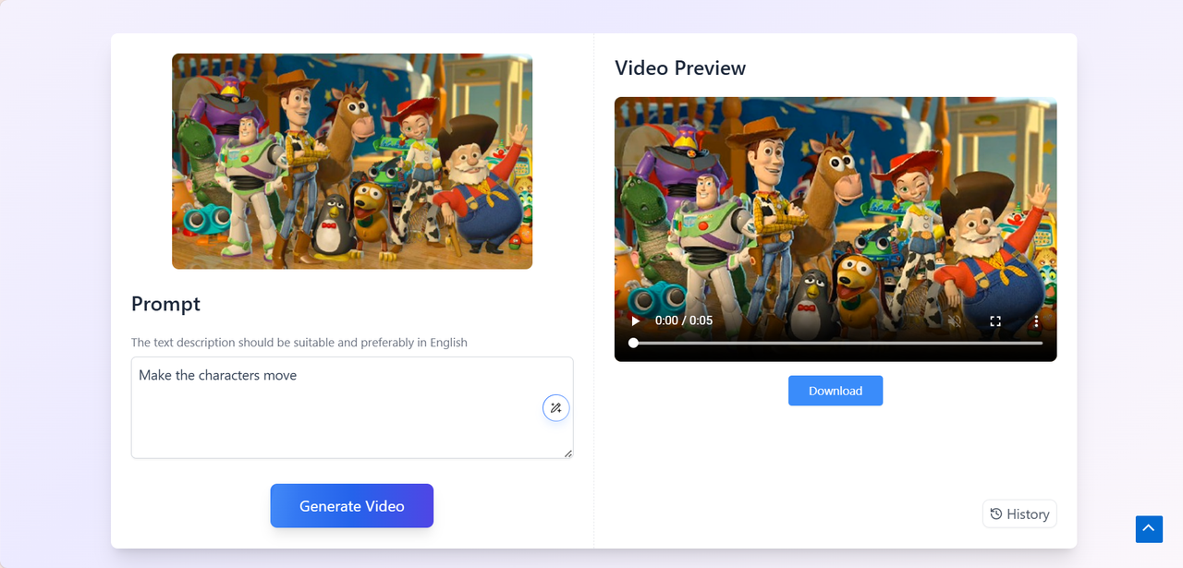Play the video preview
Image resolution: width=1183 pixels, height=568 pixels.
click(x=635, y=321)
